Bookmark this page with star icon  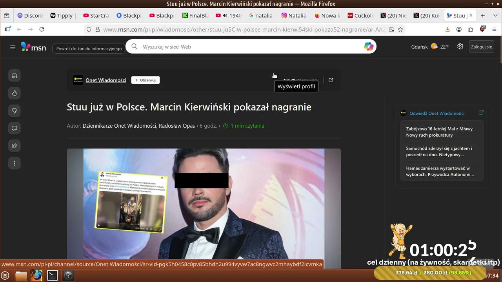(400, 29)
